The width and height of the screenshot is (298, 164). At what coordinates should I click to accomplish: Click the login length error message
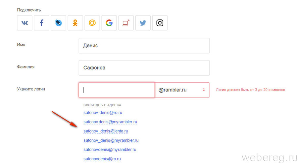[251, 90]
